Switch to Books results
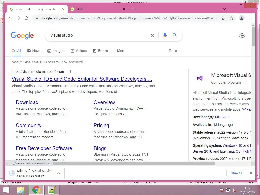 click(x=101, y=51)
